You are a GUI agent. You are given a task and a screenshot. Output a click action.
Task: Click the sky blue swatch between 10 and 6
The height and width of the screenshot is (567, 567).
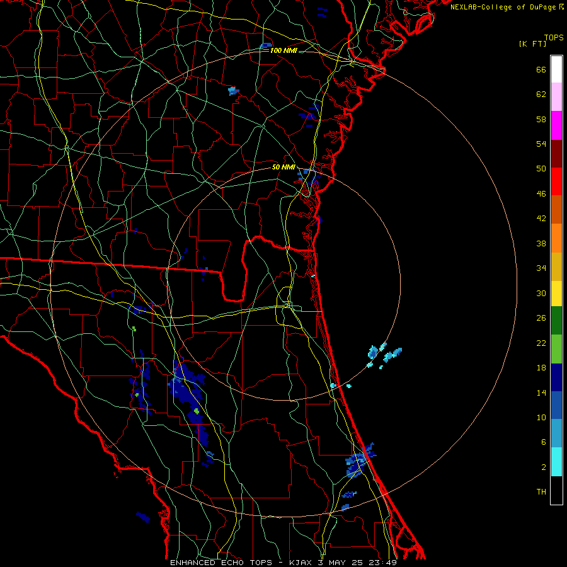tap(556, 433)
